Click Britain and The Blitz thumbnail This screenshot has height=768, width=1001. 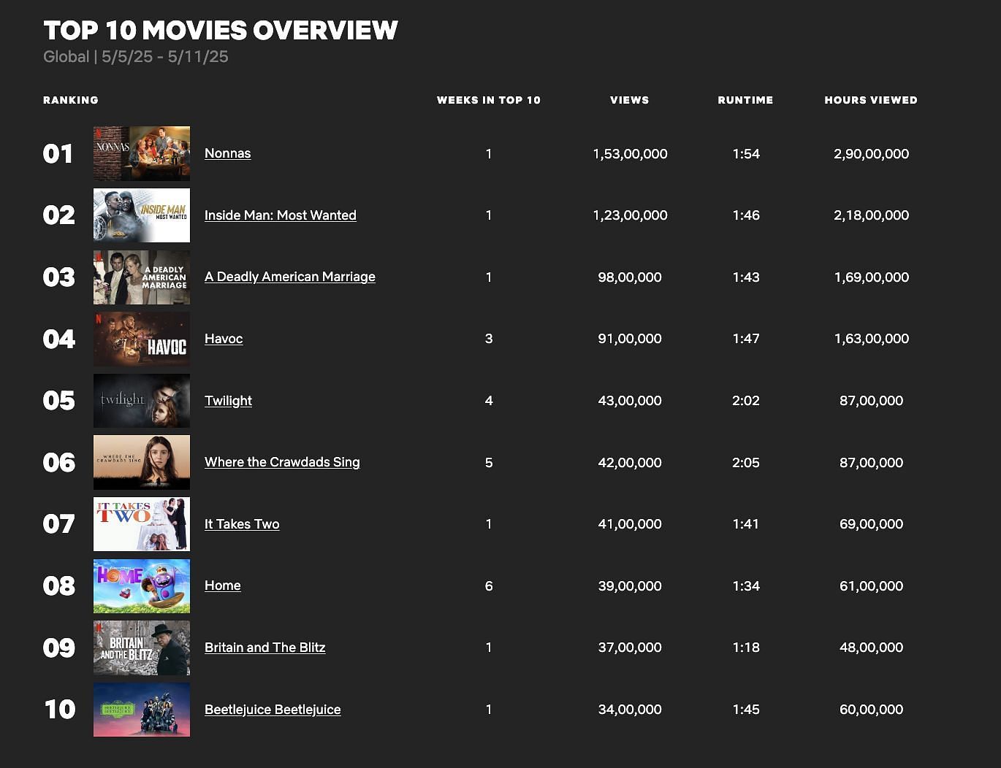tap(142, 648)
